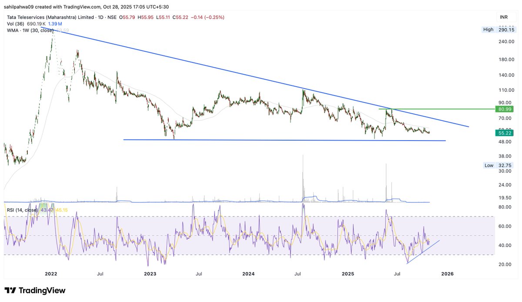Click the Low 32.75 price marker
Viewport: 522px width, 302px height.
(499, 165)
